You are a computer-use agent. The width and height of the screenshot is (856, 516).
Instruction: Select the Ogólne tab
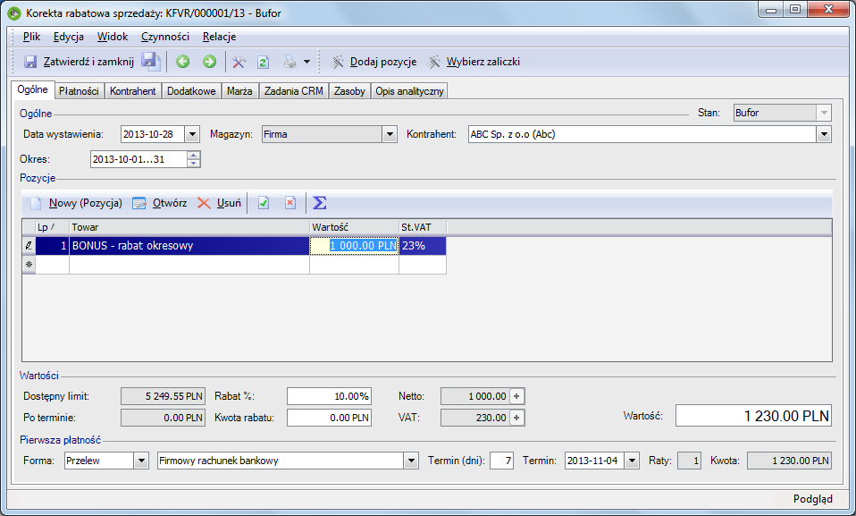point(33,89)
